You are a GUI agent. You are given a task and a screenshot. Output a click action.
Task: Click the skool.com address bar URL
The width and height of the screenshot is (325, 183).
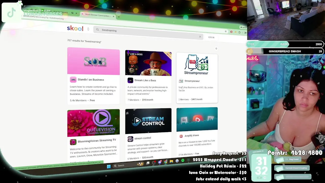tap(43, 17)
